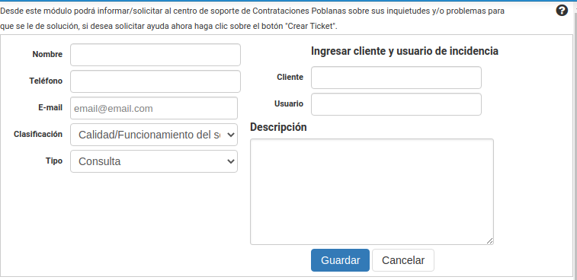Open the help question mark icon
The height and width of the screenshot is (280, 577).
point(562,11)
